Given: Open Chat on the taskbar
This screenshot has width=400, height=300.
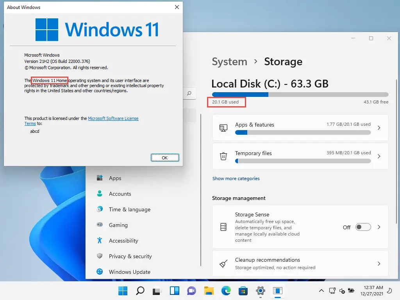Looking at the screenshot, I should pyautogui.click(x=191, y=291).
